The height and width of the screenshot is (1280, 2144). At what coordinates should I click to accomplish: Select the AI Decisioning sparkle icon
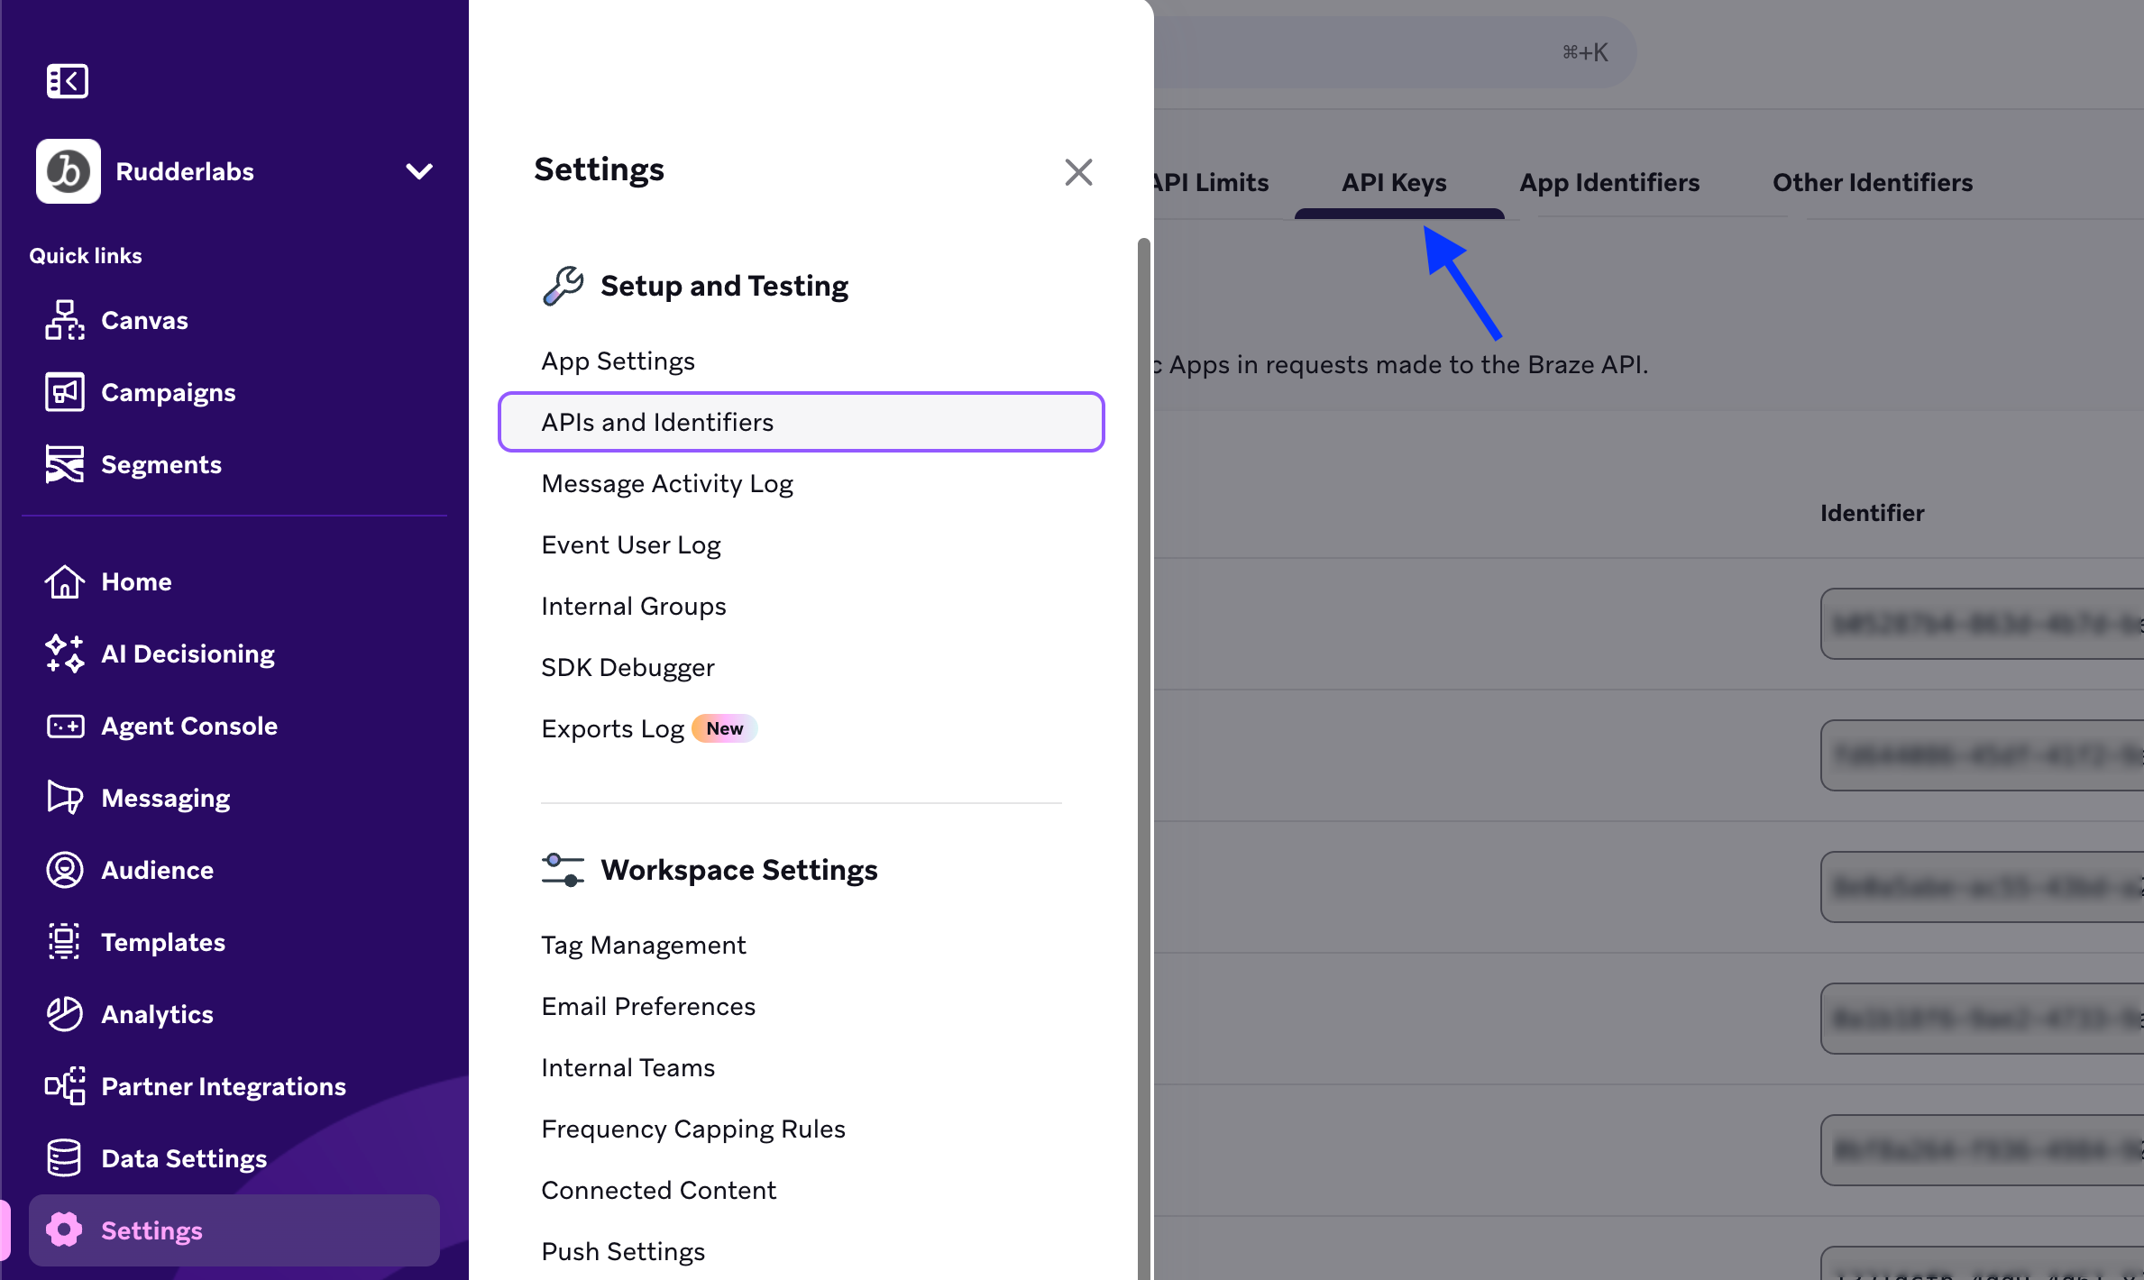click(x=64, y=654)
